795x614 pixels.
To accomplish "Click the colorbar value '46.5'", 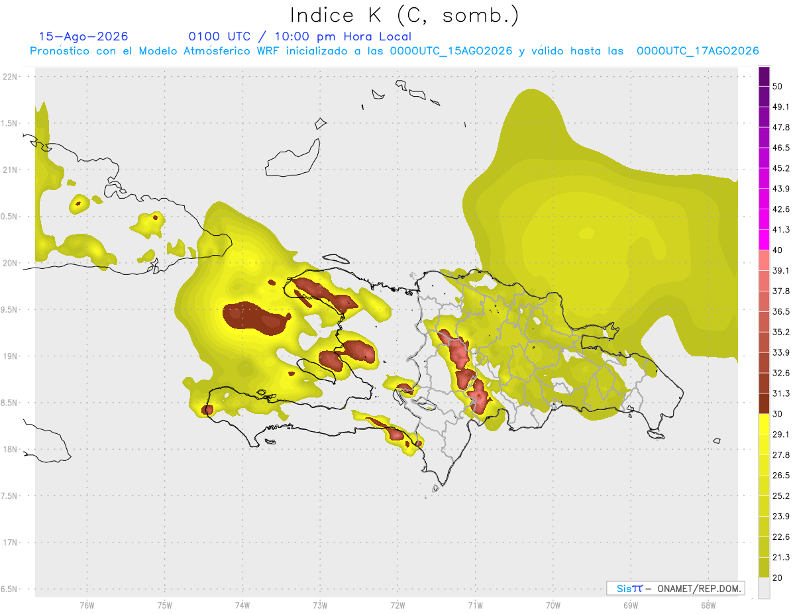I will coord(781,148).
